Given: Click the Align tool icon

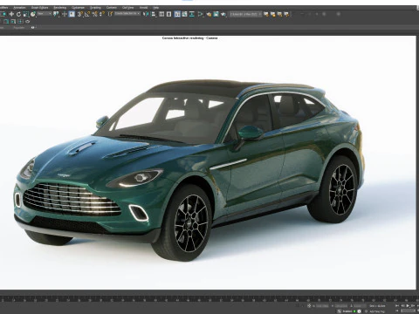Looking at the screenshot, I should [x=154, y=14].
